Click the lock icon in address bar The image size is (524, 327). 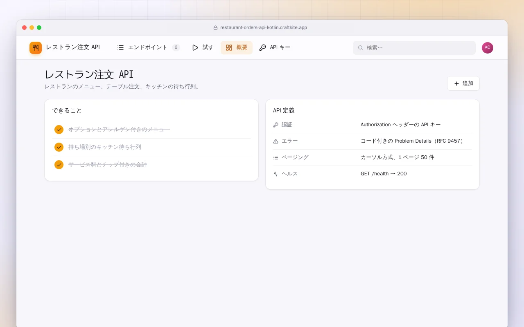215,28
